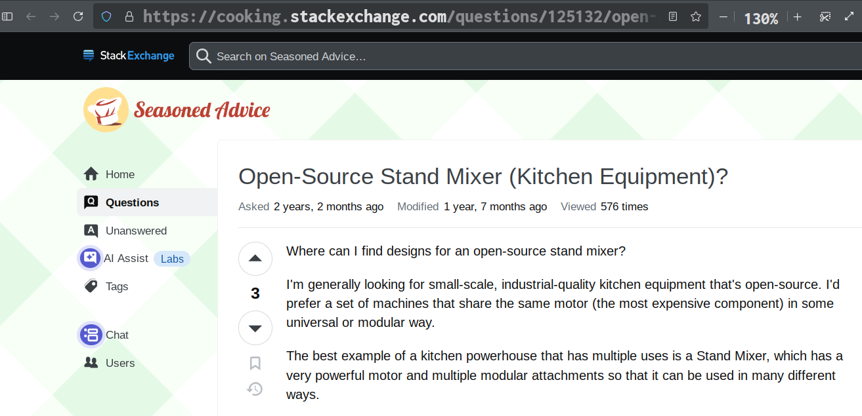This screenshot has height=416, width=862.
Task: Show the post activity history
Action: pos(255,389)
